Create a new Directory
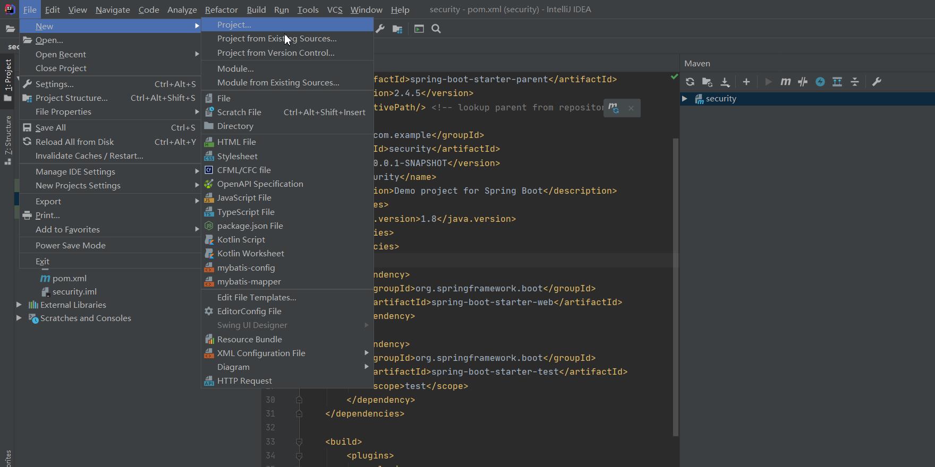This screenshot has width=935, height=467. (x=287, y=126)
